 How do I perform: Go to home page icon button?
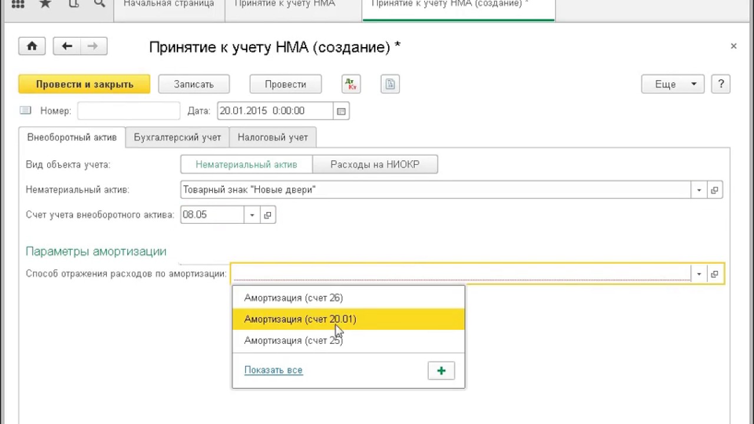point(32,46)
